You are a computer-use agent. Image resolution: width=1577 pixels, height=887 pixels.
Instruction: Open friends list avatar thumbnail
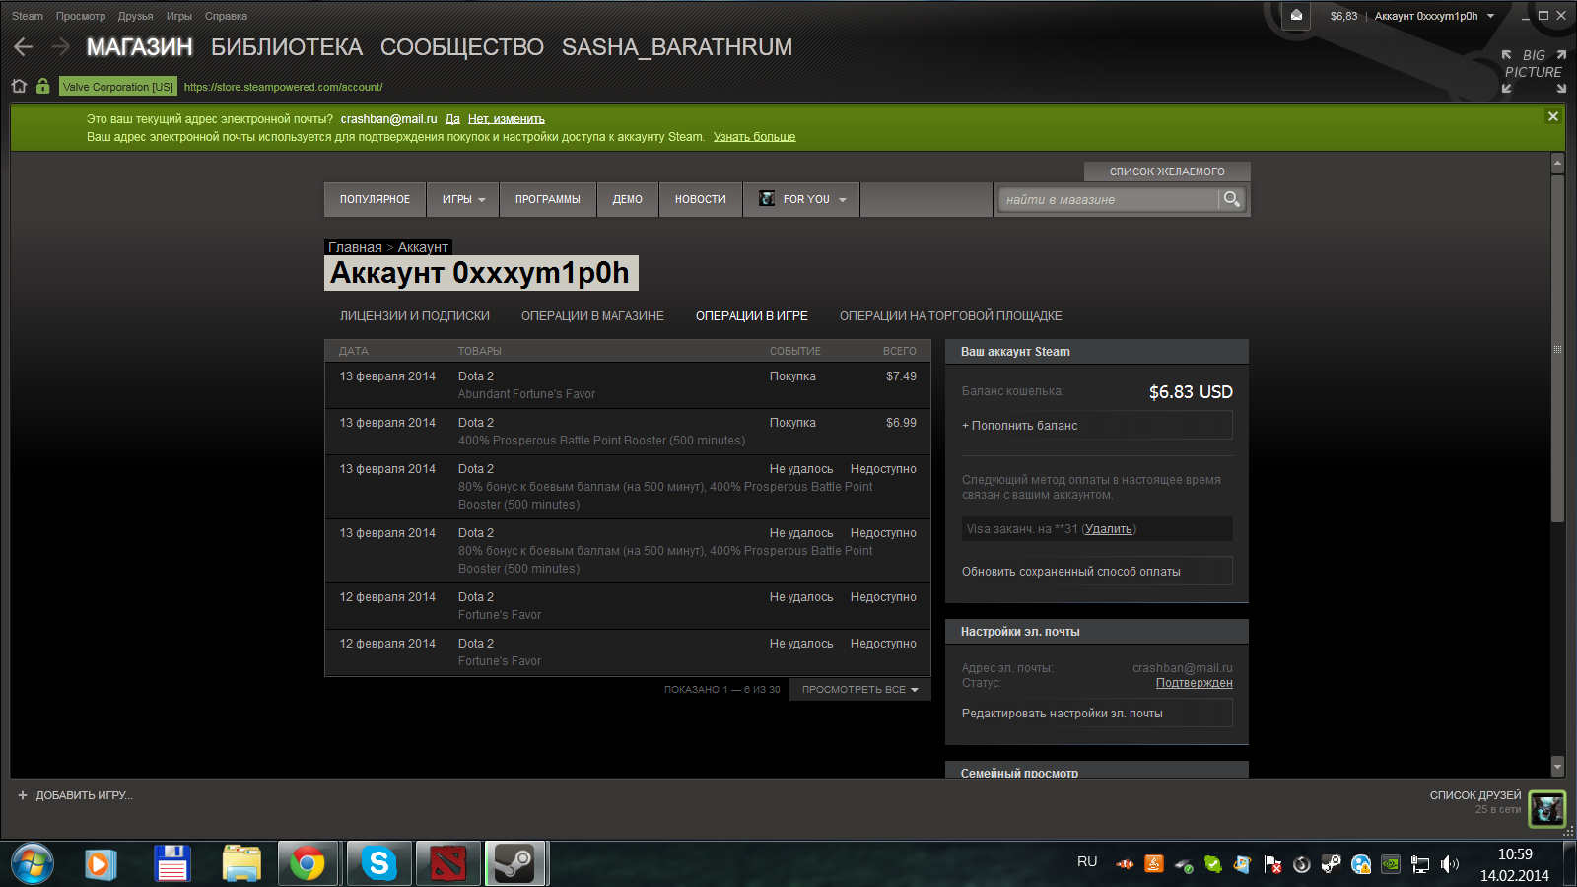pyautogui.click(x=1547, y=809)
